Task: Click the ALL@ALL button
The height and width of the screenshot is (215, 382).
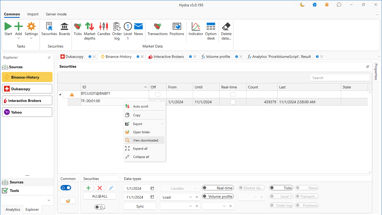Action: tap(100, 196)
